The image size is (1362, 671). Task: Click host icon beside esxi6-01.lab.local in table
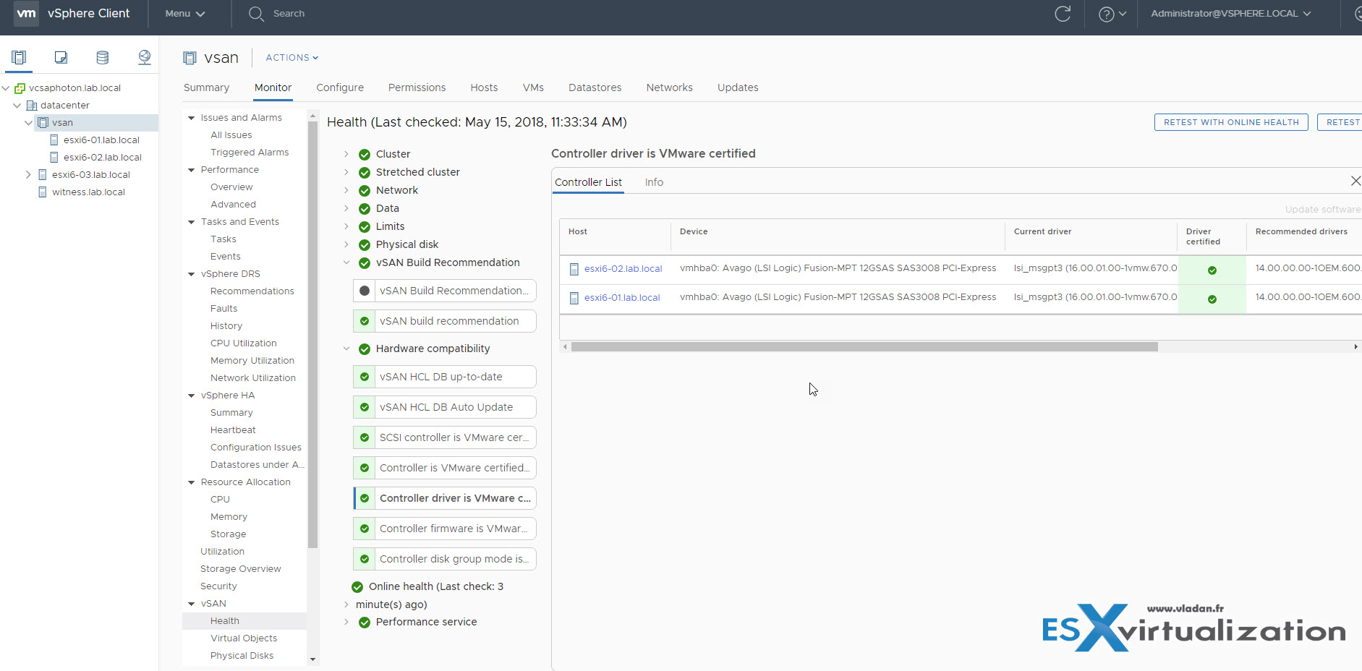tap(574, 298)
